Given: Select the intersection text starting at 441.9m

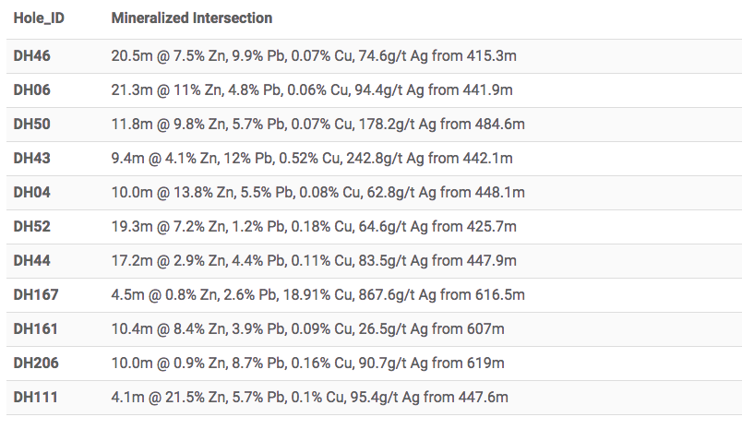Looking at the screenshot, I should 312,90.
